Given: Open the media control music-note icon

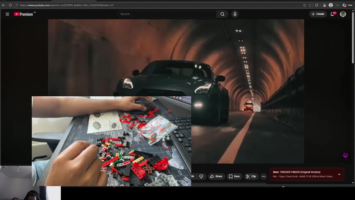Looking at the screenshot, I should [x=324, y=5].
